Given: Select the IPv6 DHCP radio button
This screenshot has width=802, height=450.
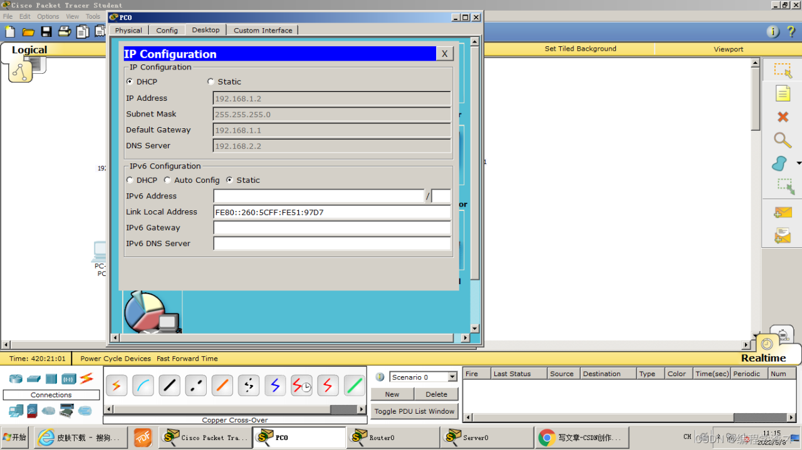Looking at the screenshot, I should tap(130, 180).
